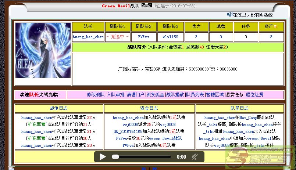Open vice captain PVPvs profile
Screen dimensions: 296x170
[x=144, y=37]
